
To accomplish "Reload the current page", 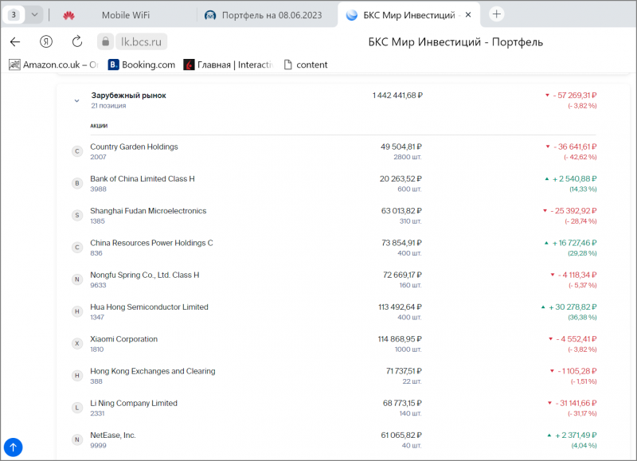I will click(77, 42).
